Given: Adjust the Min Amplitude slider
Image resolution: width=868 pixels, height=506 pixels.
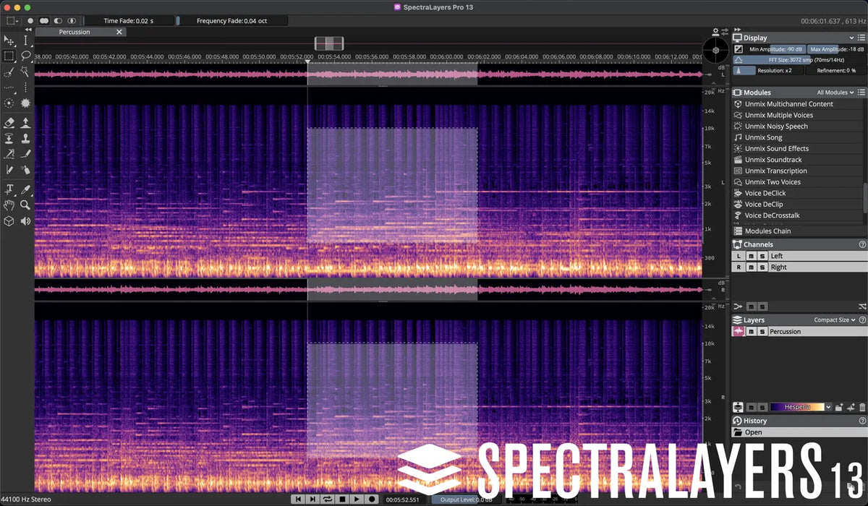Looking at the screenshot, I should tap(775, 48).
